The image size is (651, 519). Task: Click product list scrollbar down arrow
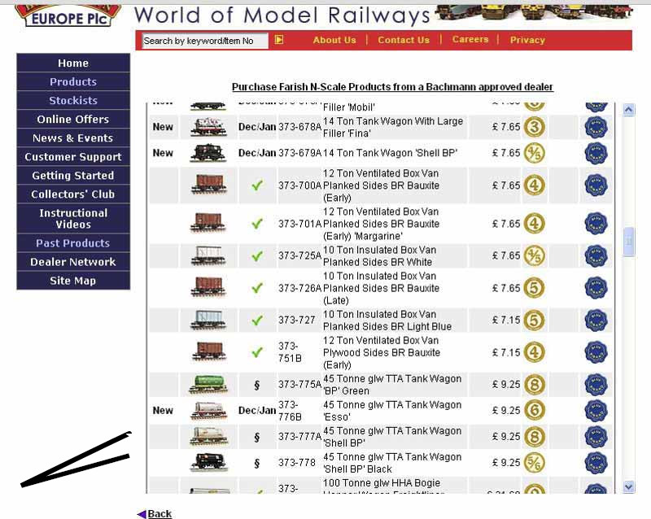coord(628,486)
